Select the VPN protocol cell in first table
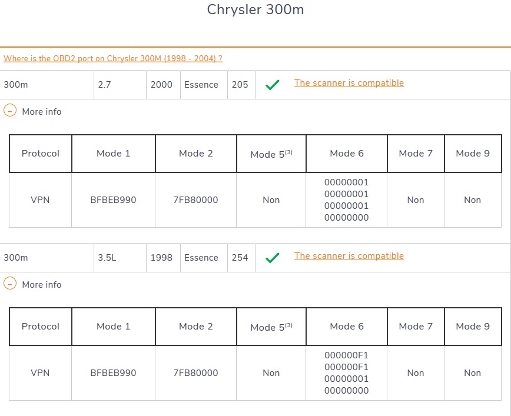 (x=40, y=200)
